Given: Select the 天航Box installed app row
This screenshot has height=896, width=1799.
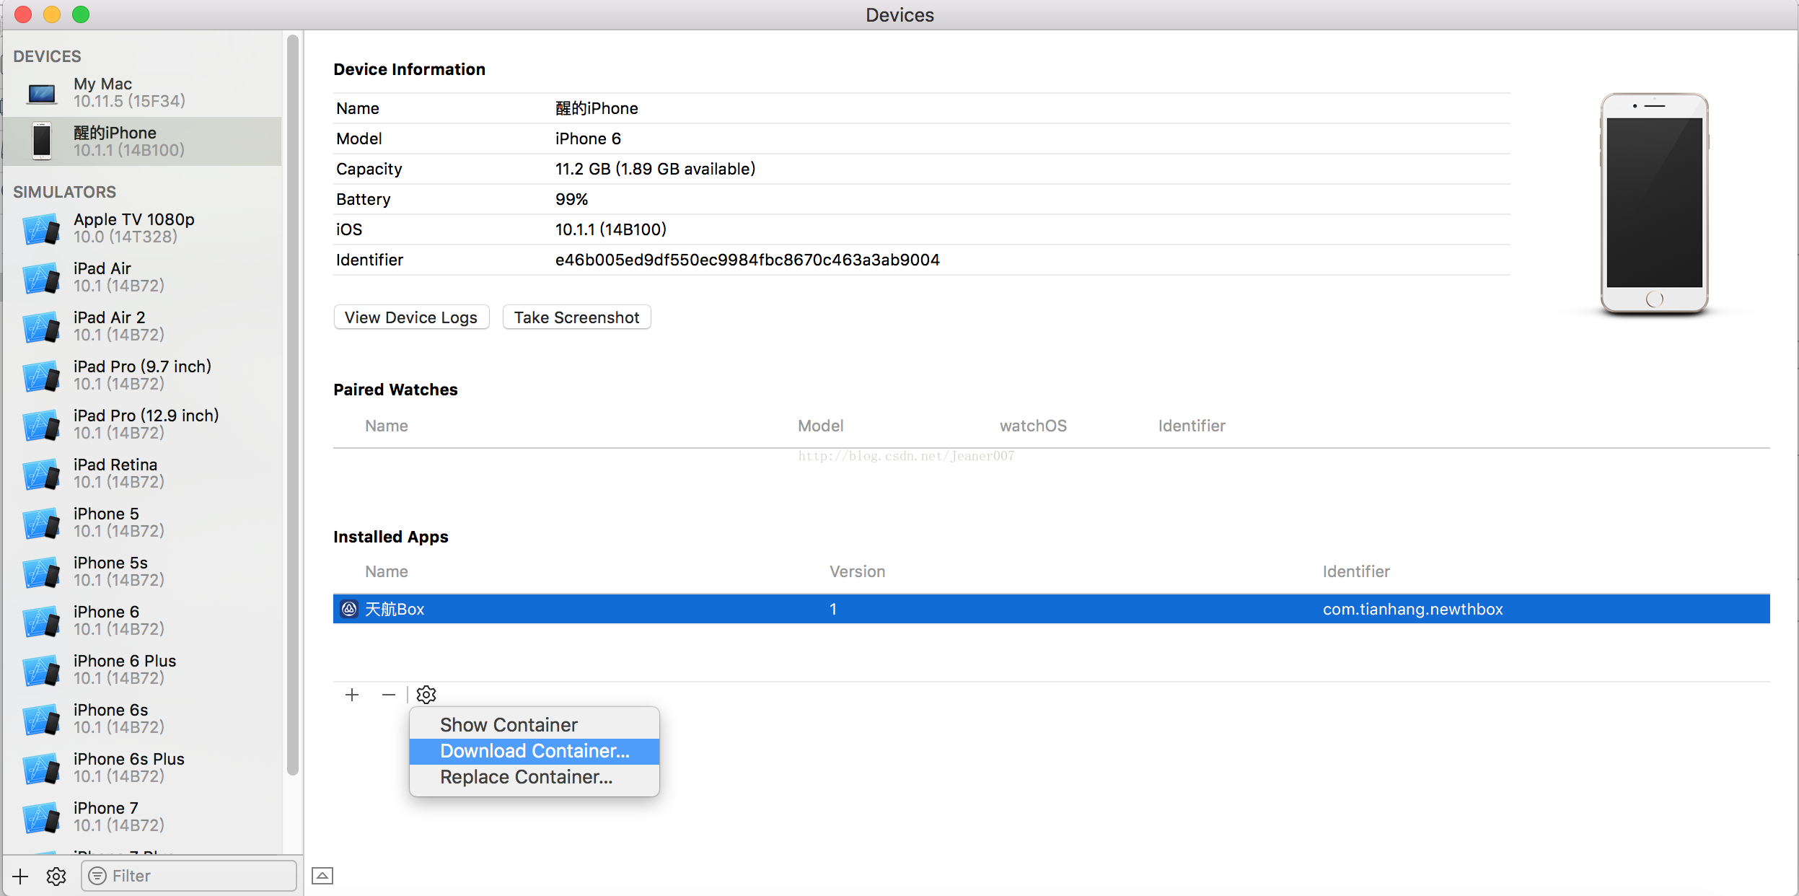Looking at the screenshot, I should click(x=1051, y=609).
